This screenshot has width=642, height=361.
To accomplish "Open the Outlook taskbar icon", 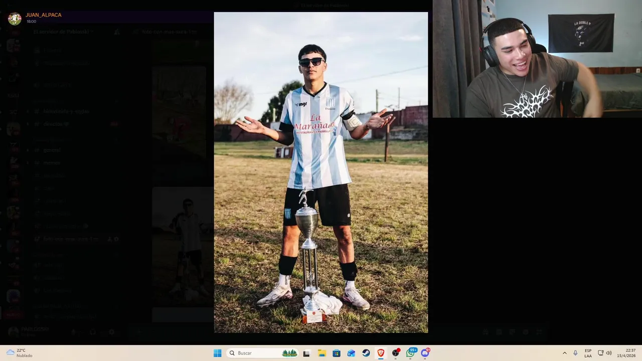I will tap(351, 353).
